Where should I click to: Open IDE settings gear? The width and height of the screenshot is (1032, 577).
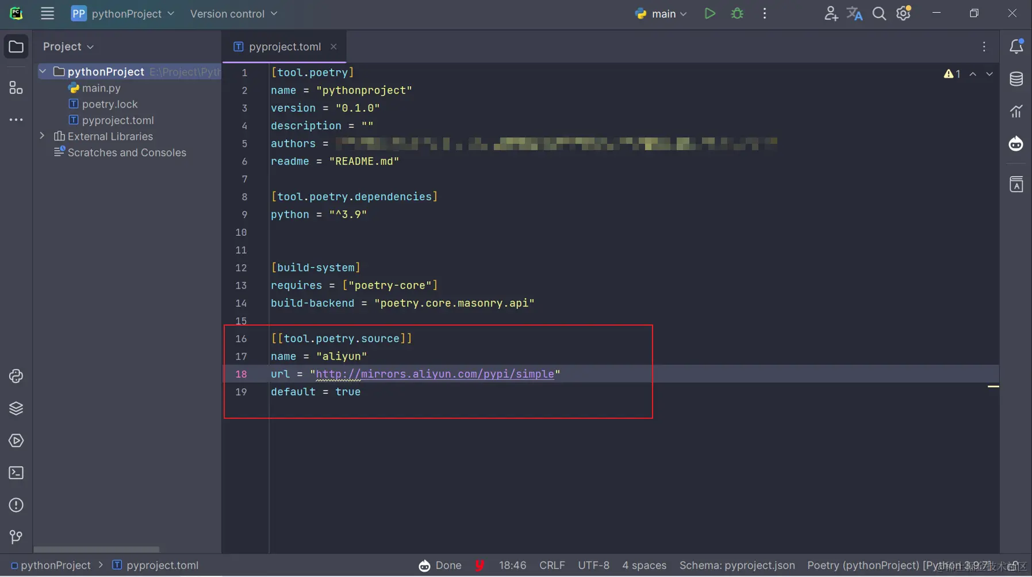tap(904, 13)
